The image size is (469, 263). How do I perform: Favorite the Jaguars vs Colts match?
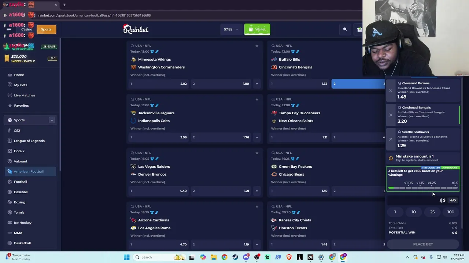(x=257, y=99)
